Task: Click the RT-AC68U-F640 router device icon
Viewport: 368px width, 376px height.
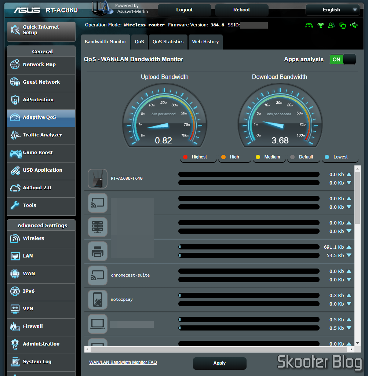Action: click(97, 179)
